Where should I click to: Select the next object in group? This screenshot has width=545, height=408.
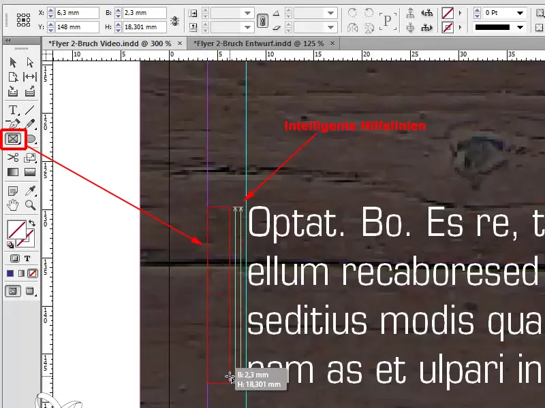(x=427, y=27)
